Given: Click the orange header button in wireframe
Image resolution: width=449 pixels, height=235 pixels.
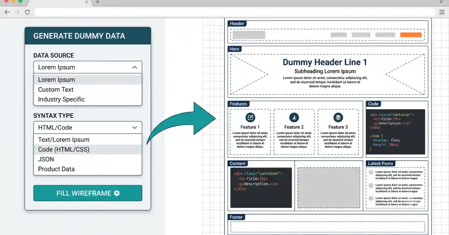Looking at the screenshot, I should pos(411,35).
